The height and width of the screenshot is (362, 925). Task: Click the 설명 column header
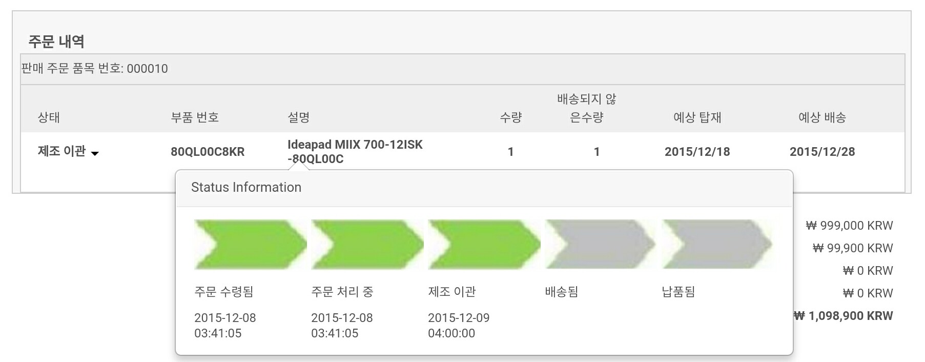click(298, 117)
